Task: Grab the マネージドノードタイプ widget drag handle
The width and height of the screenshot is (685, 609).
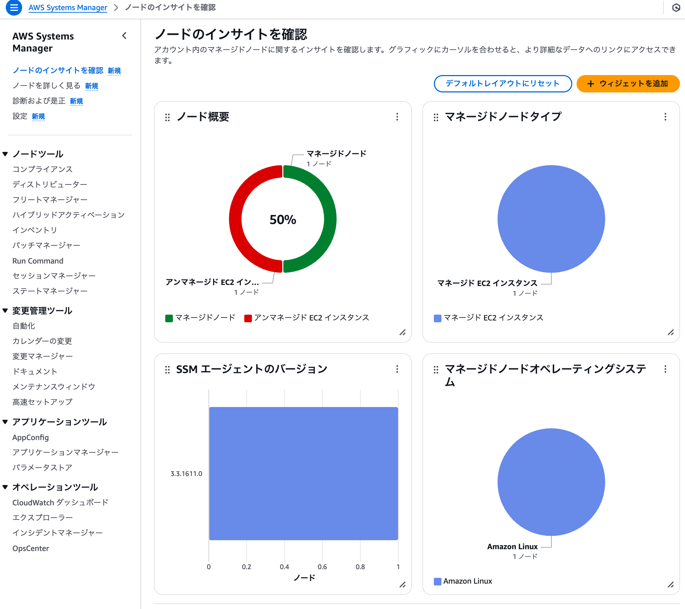Action: point(436,117)
